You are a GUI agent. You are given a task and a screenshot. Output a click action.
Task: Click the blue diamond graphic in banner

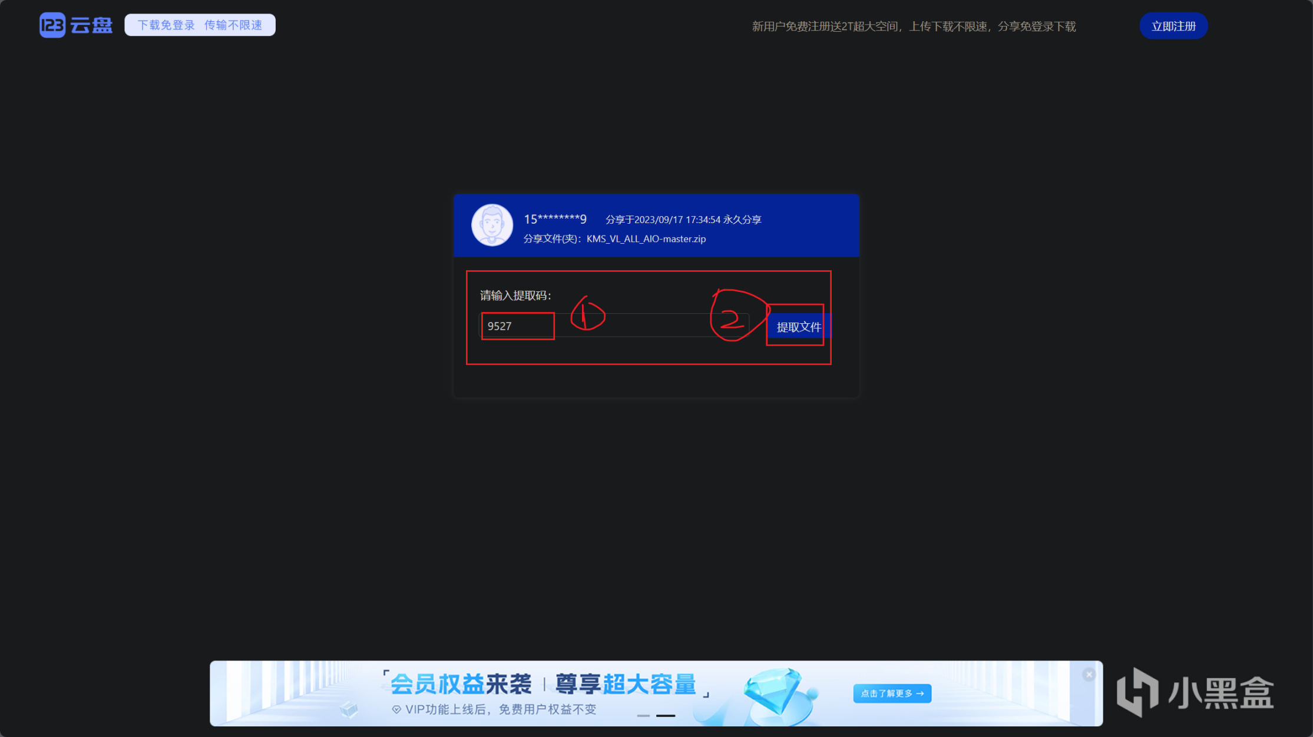click(x=773, y=691)
